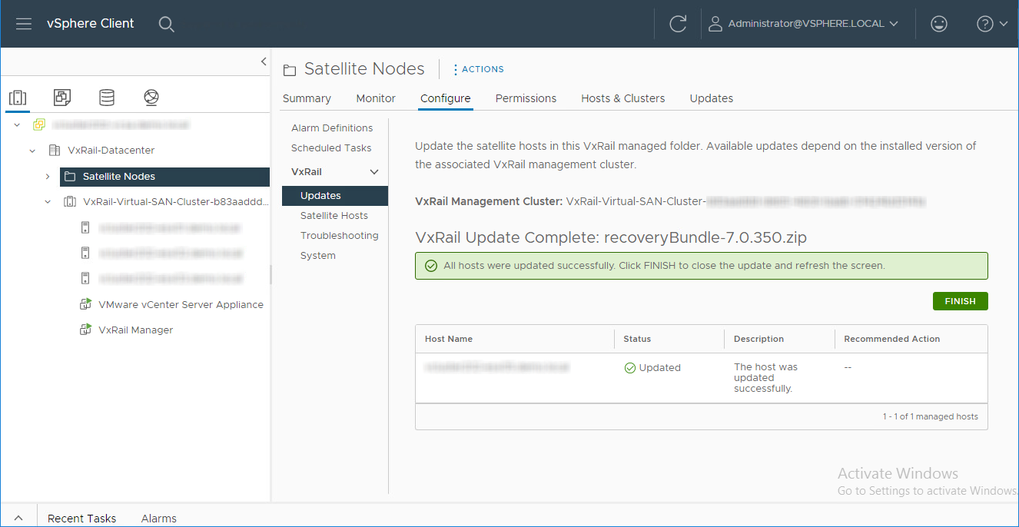This screenshot has height=527, width=1019.
Task: Click the green FINISH button
Action: (960, 301)
